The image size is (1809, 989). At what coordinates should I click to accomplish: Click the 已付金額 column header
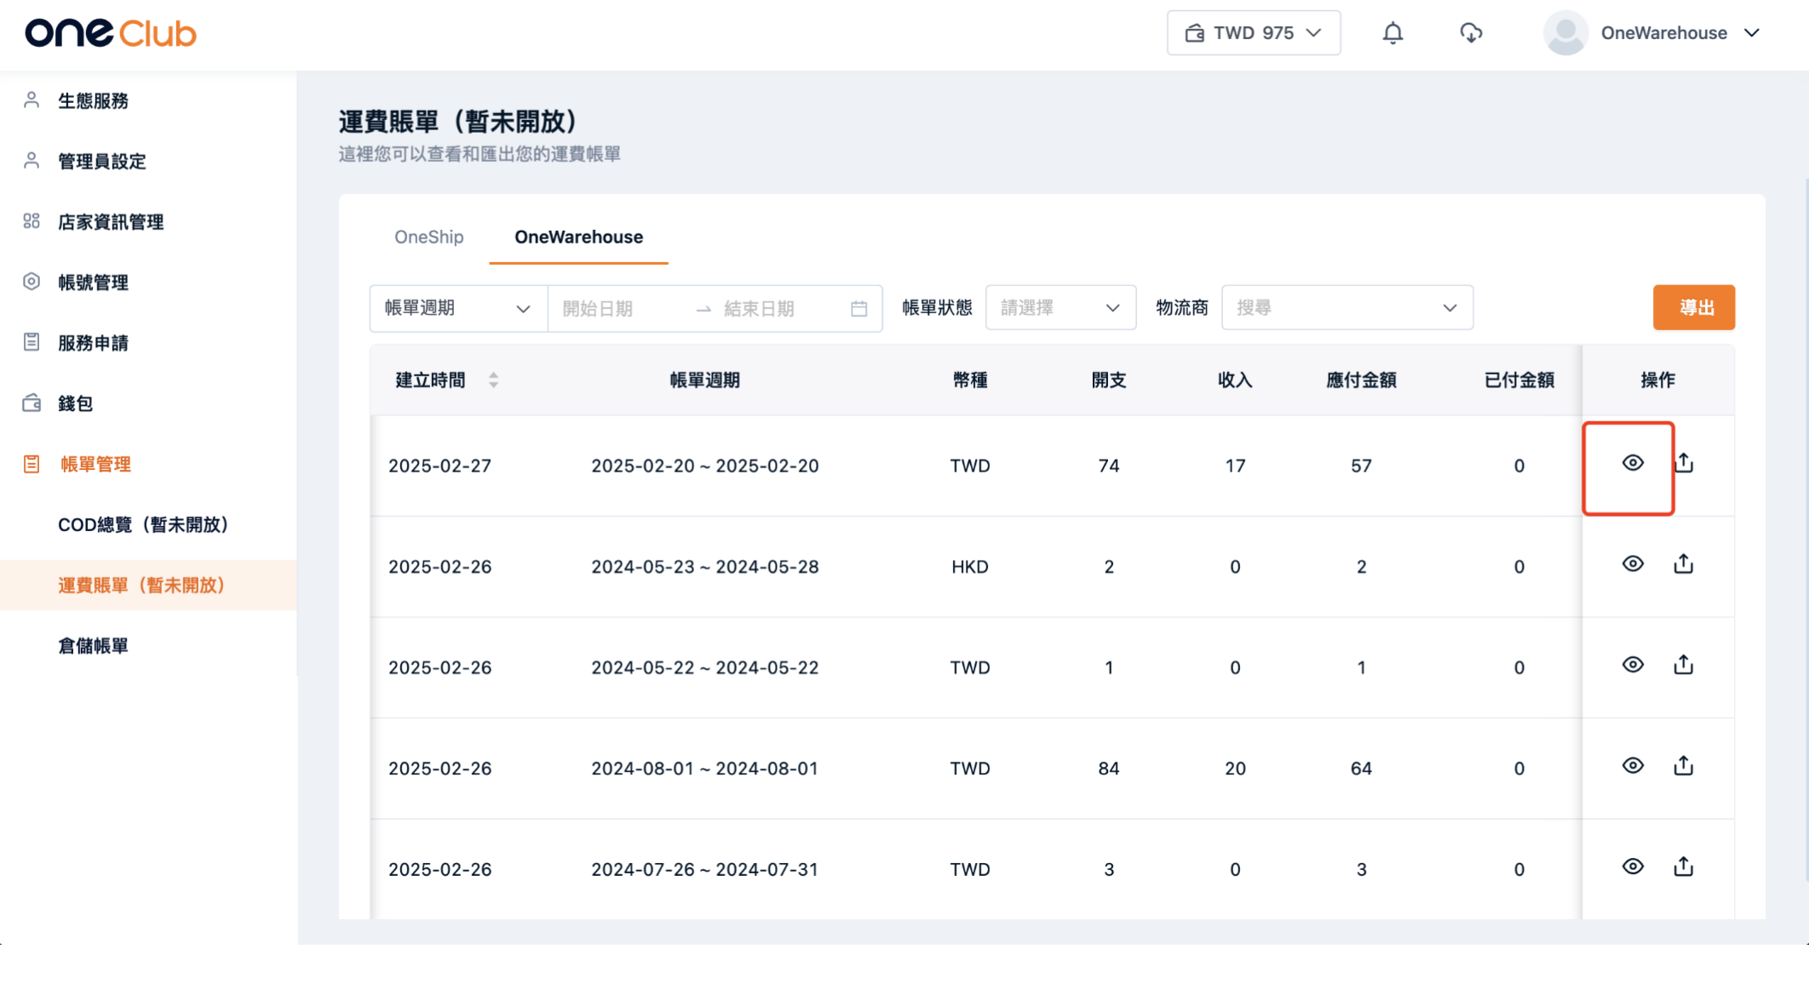(1519, 380)
